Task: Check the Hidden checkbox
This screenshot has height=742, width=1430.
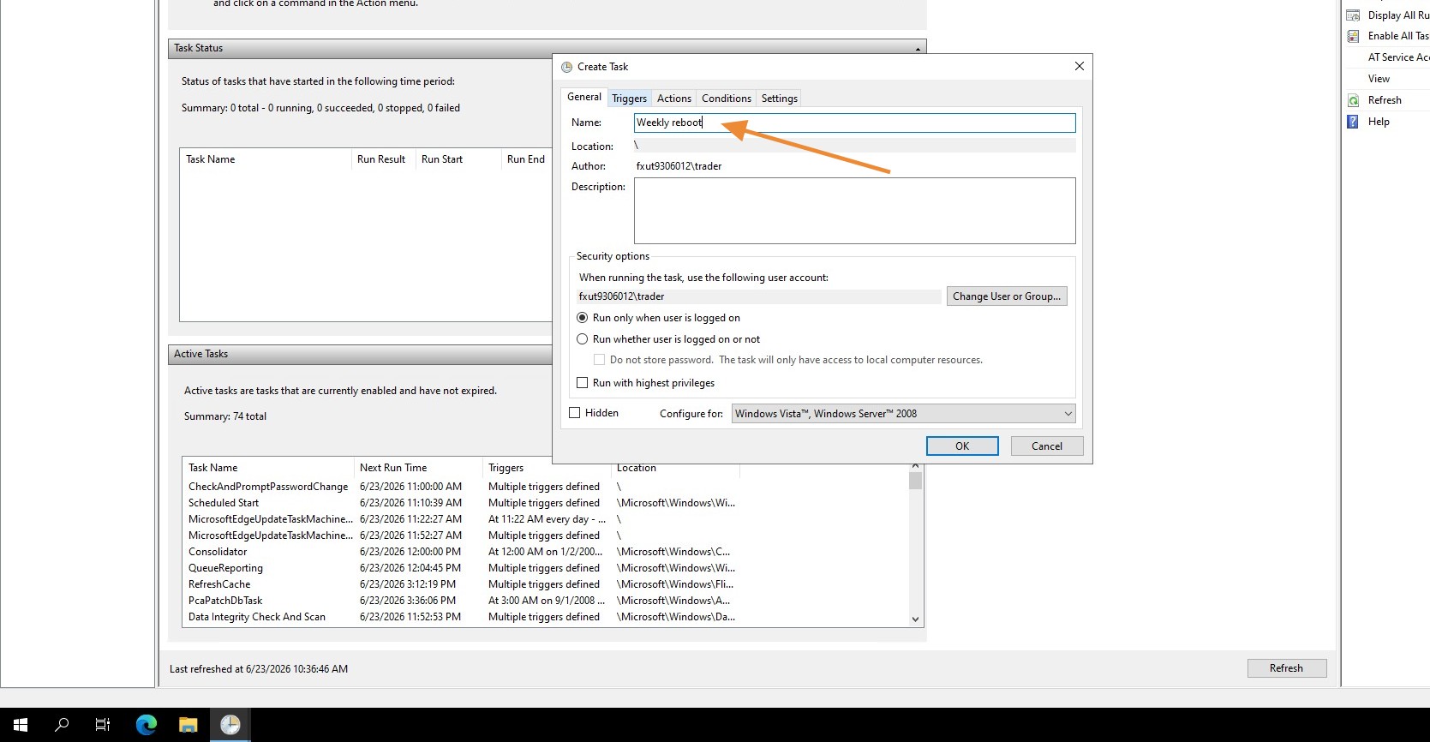Action: click(x=575, y=413)
